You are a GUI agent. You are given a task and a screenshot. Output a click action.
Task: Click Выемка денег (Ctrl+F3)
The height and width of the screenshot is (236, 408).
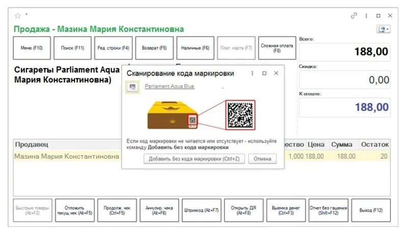286,211
